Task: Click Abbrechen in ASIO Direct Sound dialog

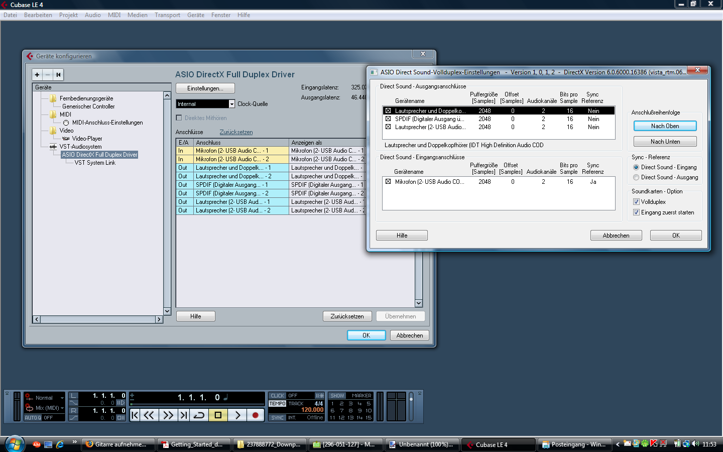Action: [616, 236]
